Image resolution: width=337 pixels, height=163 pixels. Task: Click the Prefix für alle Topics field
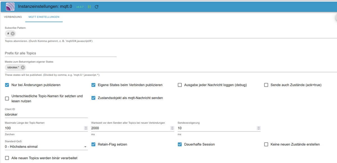tap(61, 53)
